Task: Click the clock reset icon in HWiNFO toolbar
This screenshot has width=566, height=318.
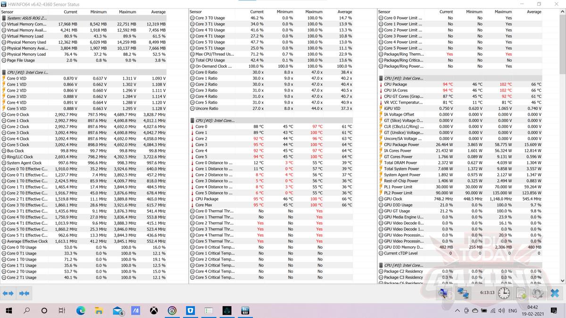Action: (x=504, y=293)
